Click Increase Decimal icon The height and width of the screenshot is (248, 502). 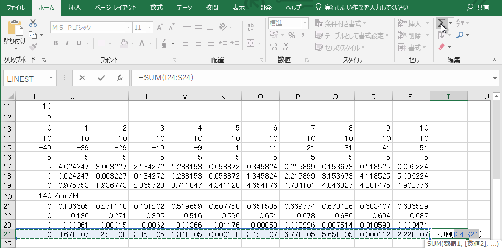pyautogui.click(x=274, y=47)
